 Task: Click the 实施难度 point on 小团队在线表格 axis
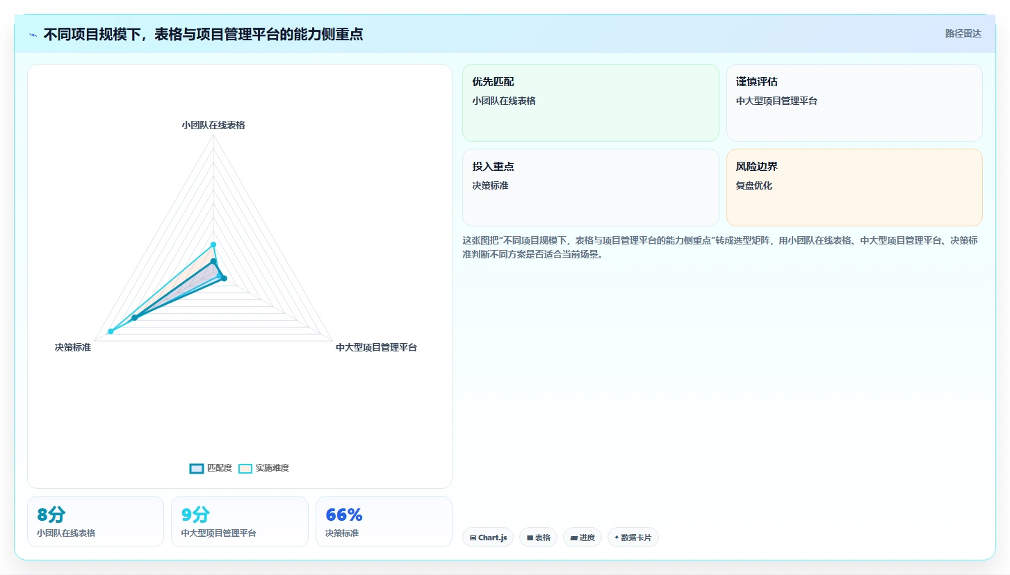(213, 244)
